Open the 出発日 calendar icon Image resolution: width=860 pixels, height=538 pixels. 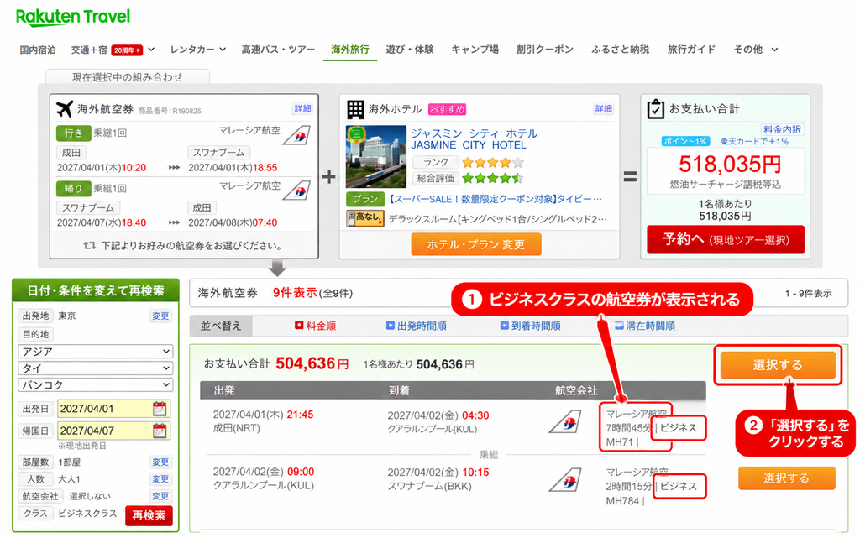click(160, 409)
